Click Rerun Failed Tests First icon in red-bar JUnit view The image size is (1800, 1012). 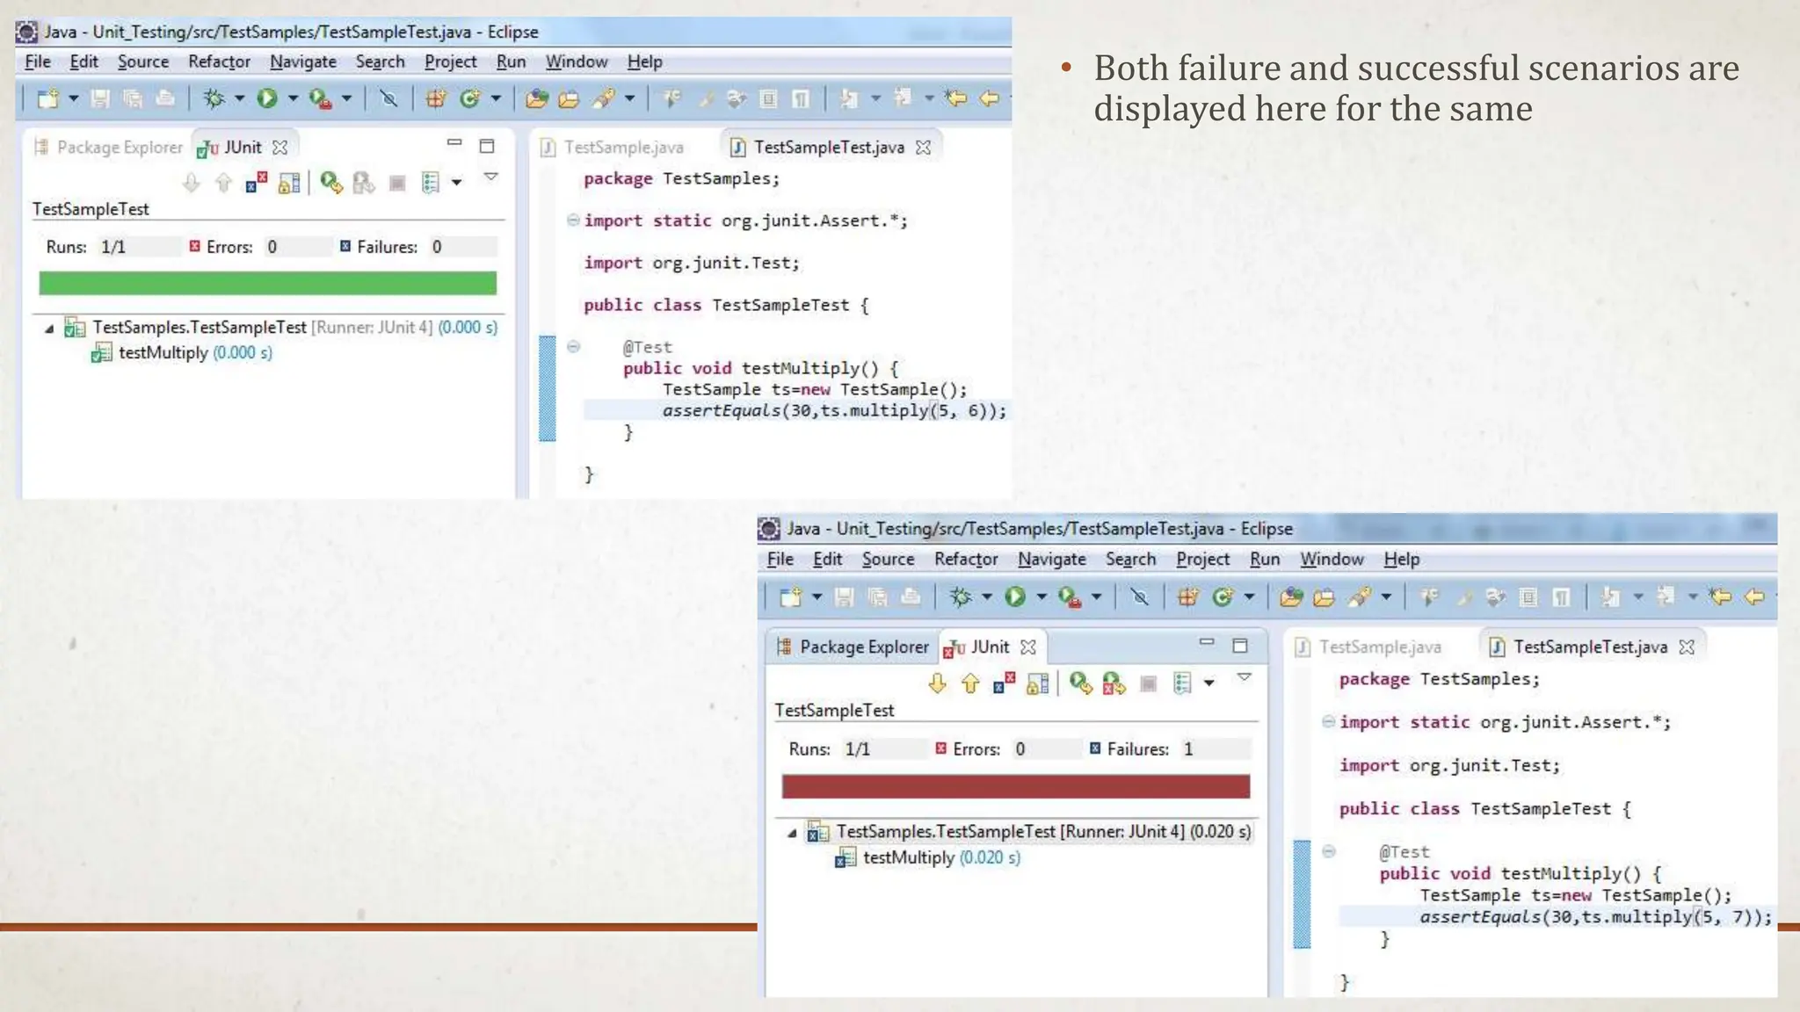(x=1114, y=683)
